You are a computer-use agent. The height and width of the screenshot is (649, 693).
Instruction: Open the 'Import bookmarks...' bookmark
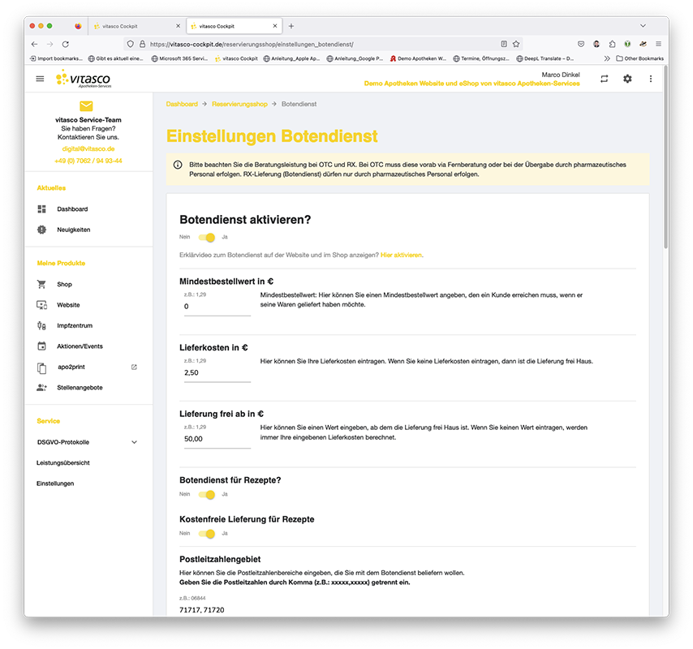(x=56, y=58)
